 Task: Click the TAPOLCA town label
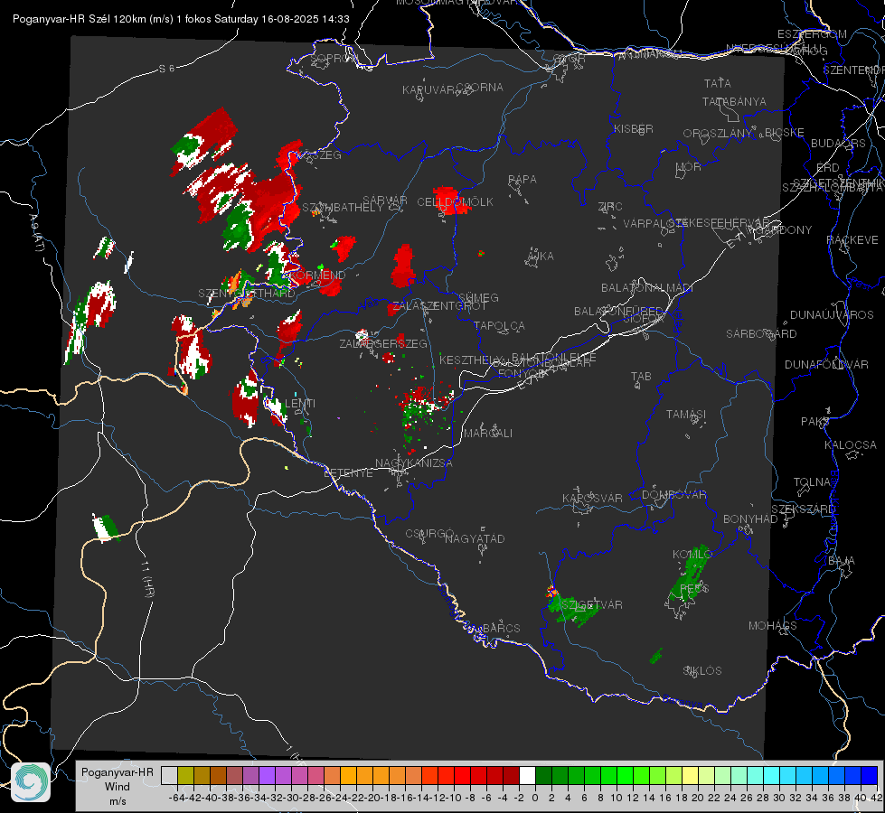pos(499,326)
